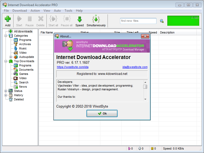Select the Deleted trash bin icon
This screenshot has width=204, height=153.
click(x=11, y=99)
